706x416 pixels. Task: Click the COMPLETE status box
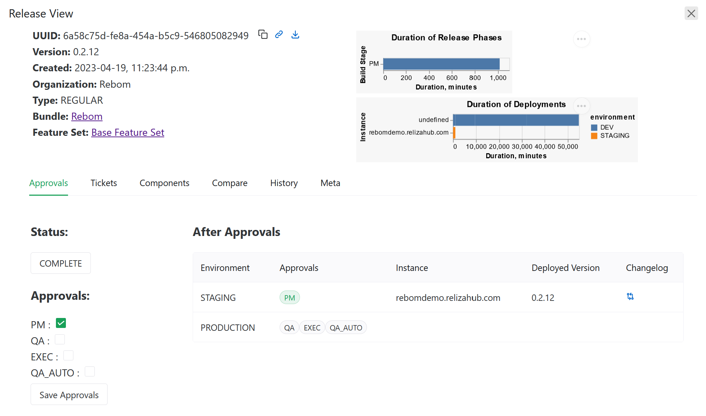tap(61, 263)
